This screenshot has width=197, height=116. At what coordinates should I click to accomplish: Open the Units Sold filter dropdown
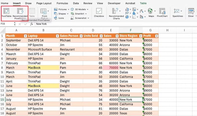tap(101, 36)
